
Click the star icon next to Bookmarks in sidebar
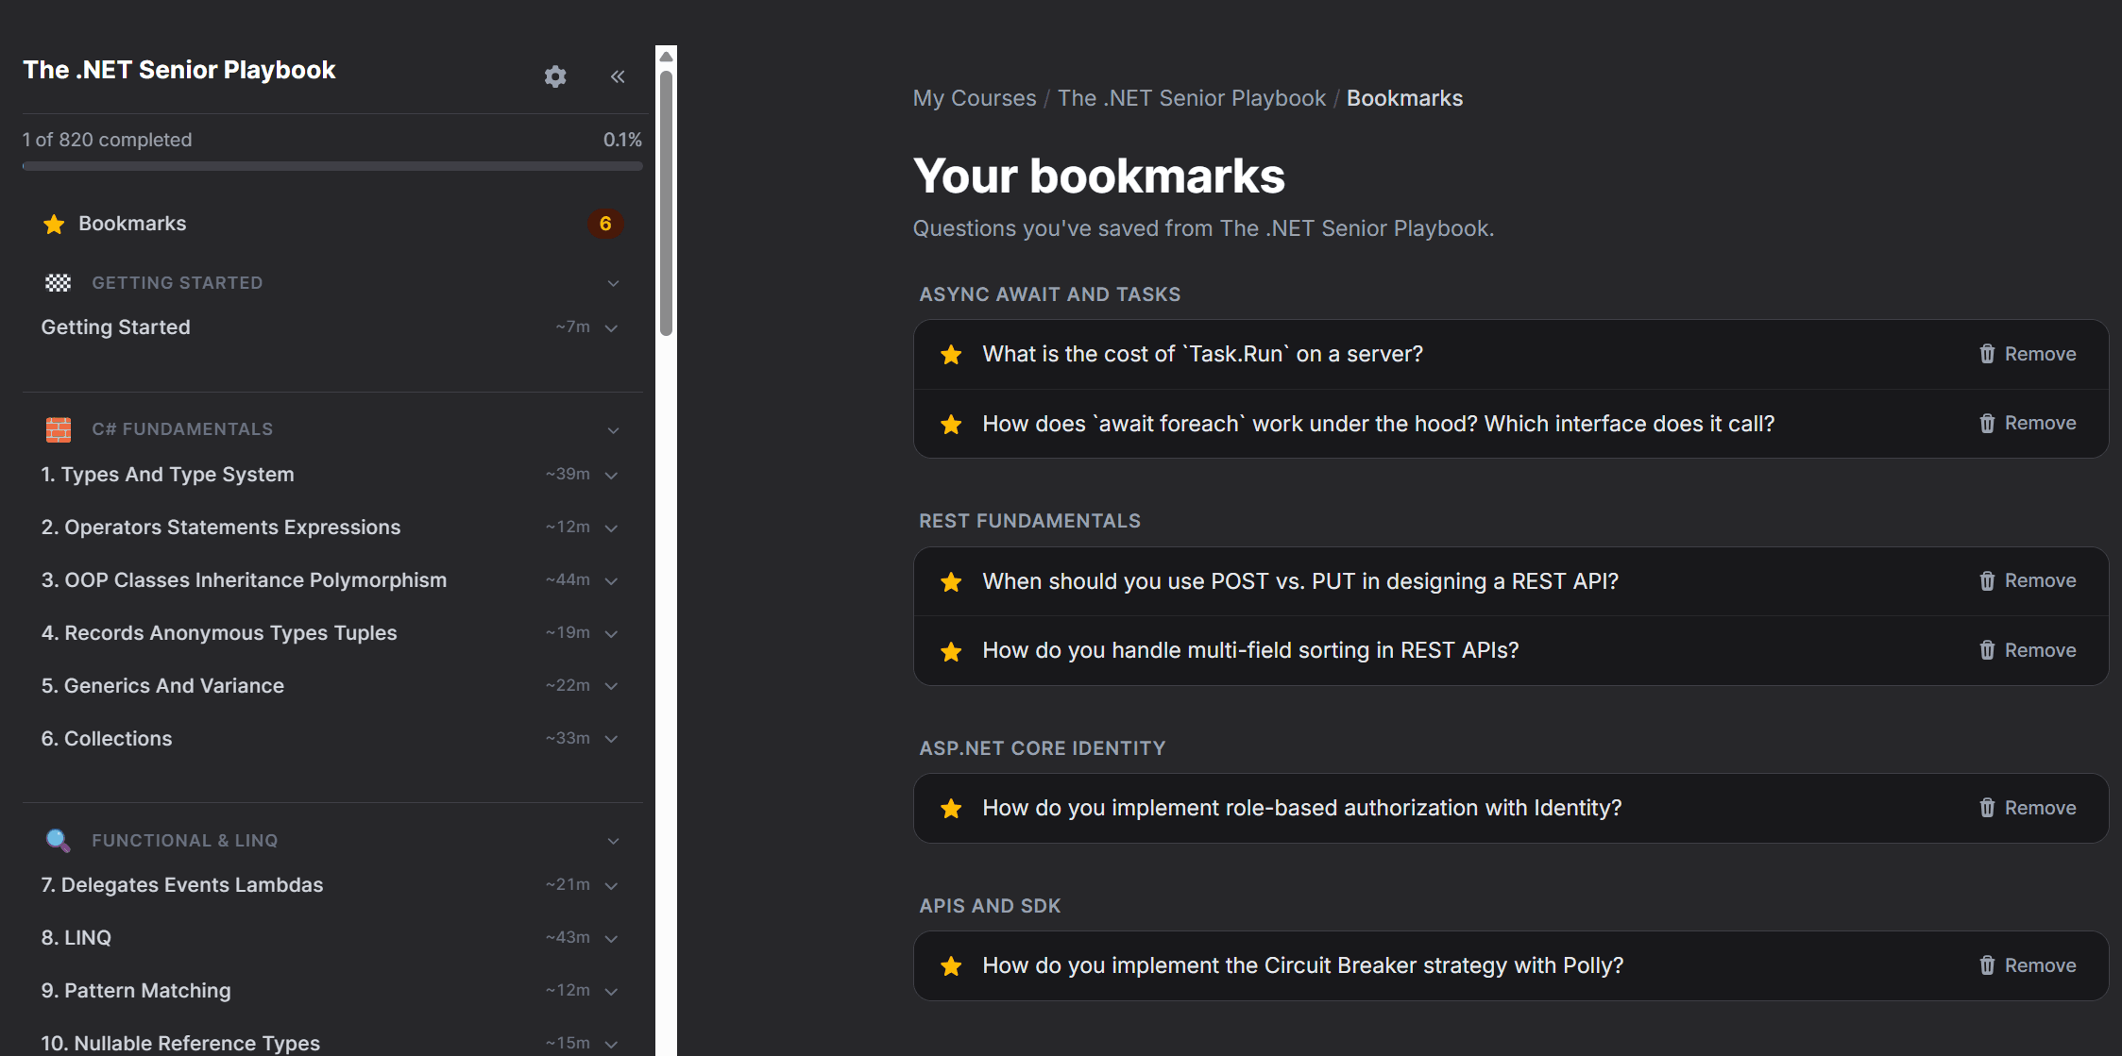point(54,224)
